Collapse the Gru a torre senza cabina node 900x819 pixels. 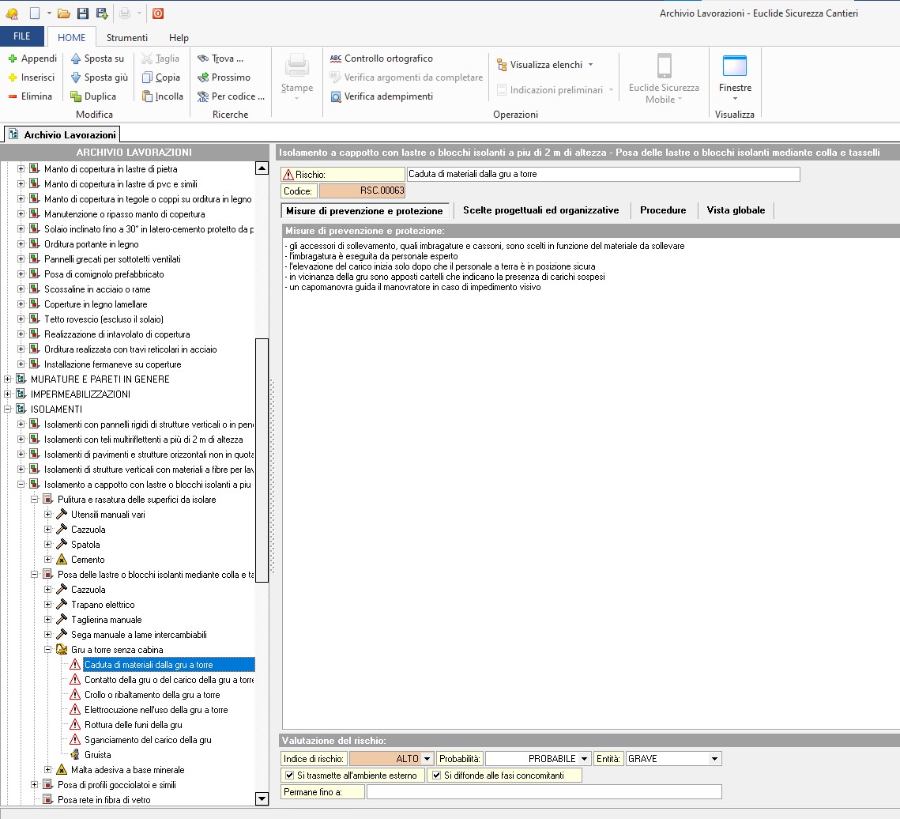click(x=48, y=650)
